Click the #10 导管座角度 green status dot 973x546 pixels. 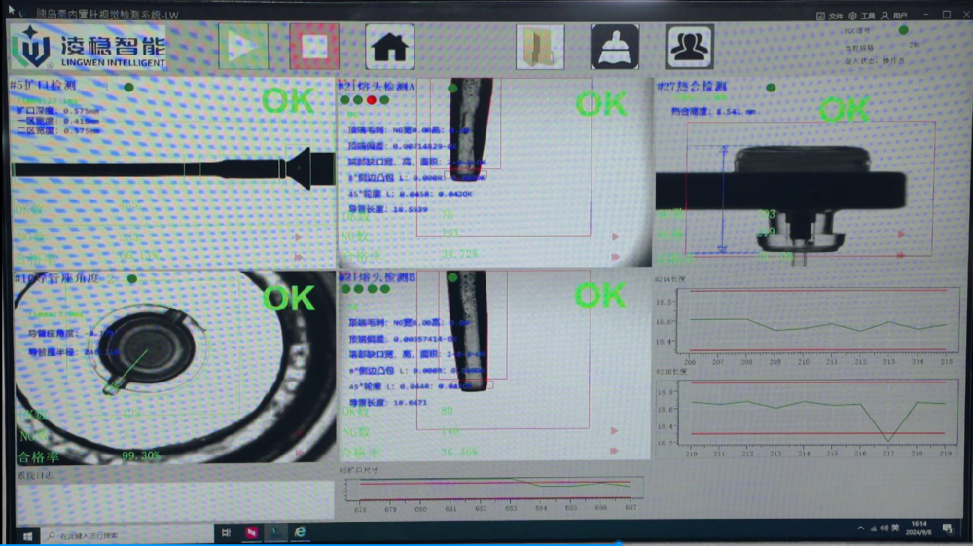(131, 278)
